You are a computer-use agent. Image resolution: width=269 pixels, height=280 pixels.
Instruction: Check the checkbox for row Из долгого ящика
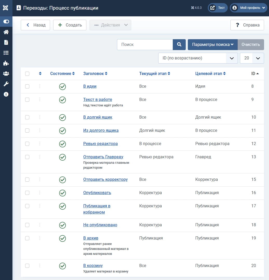click(27, 131)
